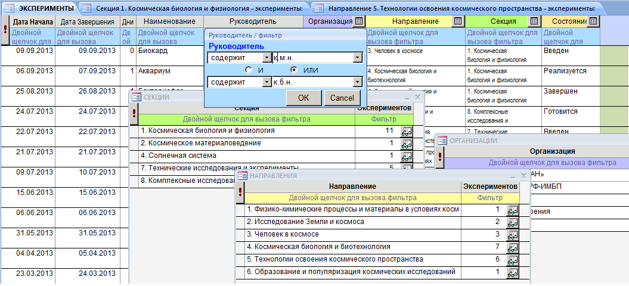The image size is (629, 286).
Task: Click filter icon for Исследование Земли и космоса
Action: click(x=512, y=222)
